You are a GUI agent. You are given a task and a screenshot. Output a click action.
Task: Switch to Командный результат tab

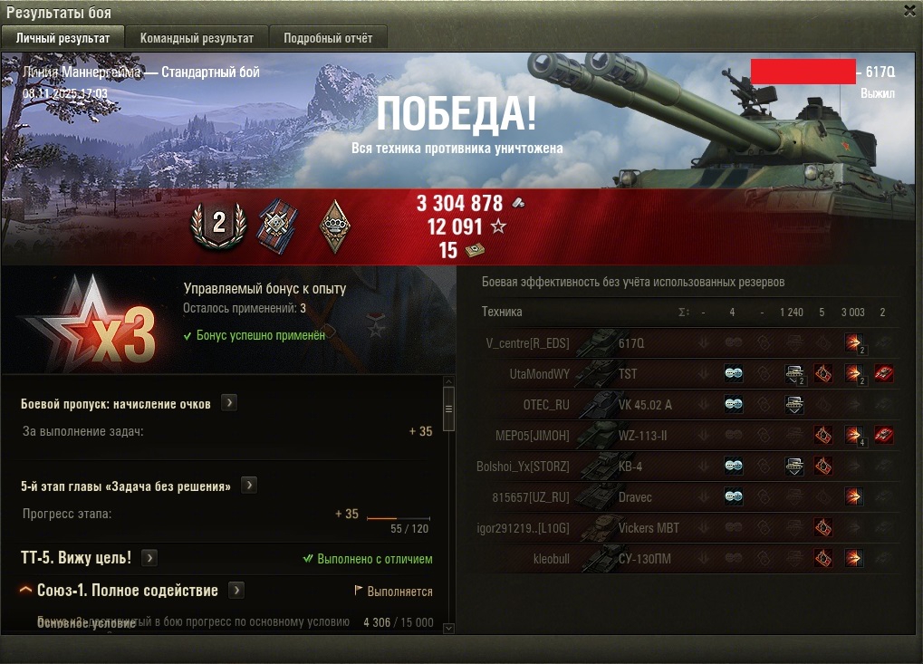[197, 38]
